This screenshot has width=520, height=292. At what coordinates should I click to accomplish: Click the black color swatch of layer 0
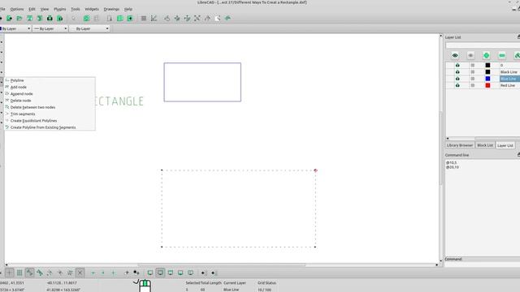487,65
